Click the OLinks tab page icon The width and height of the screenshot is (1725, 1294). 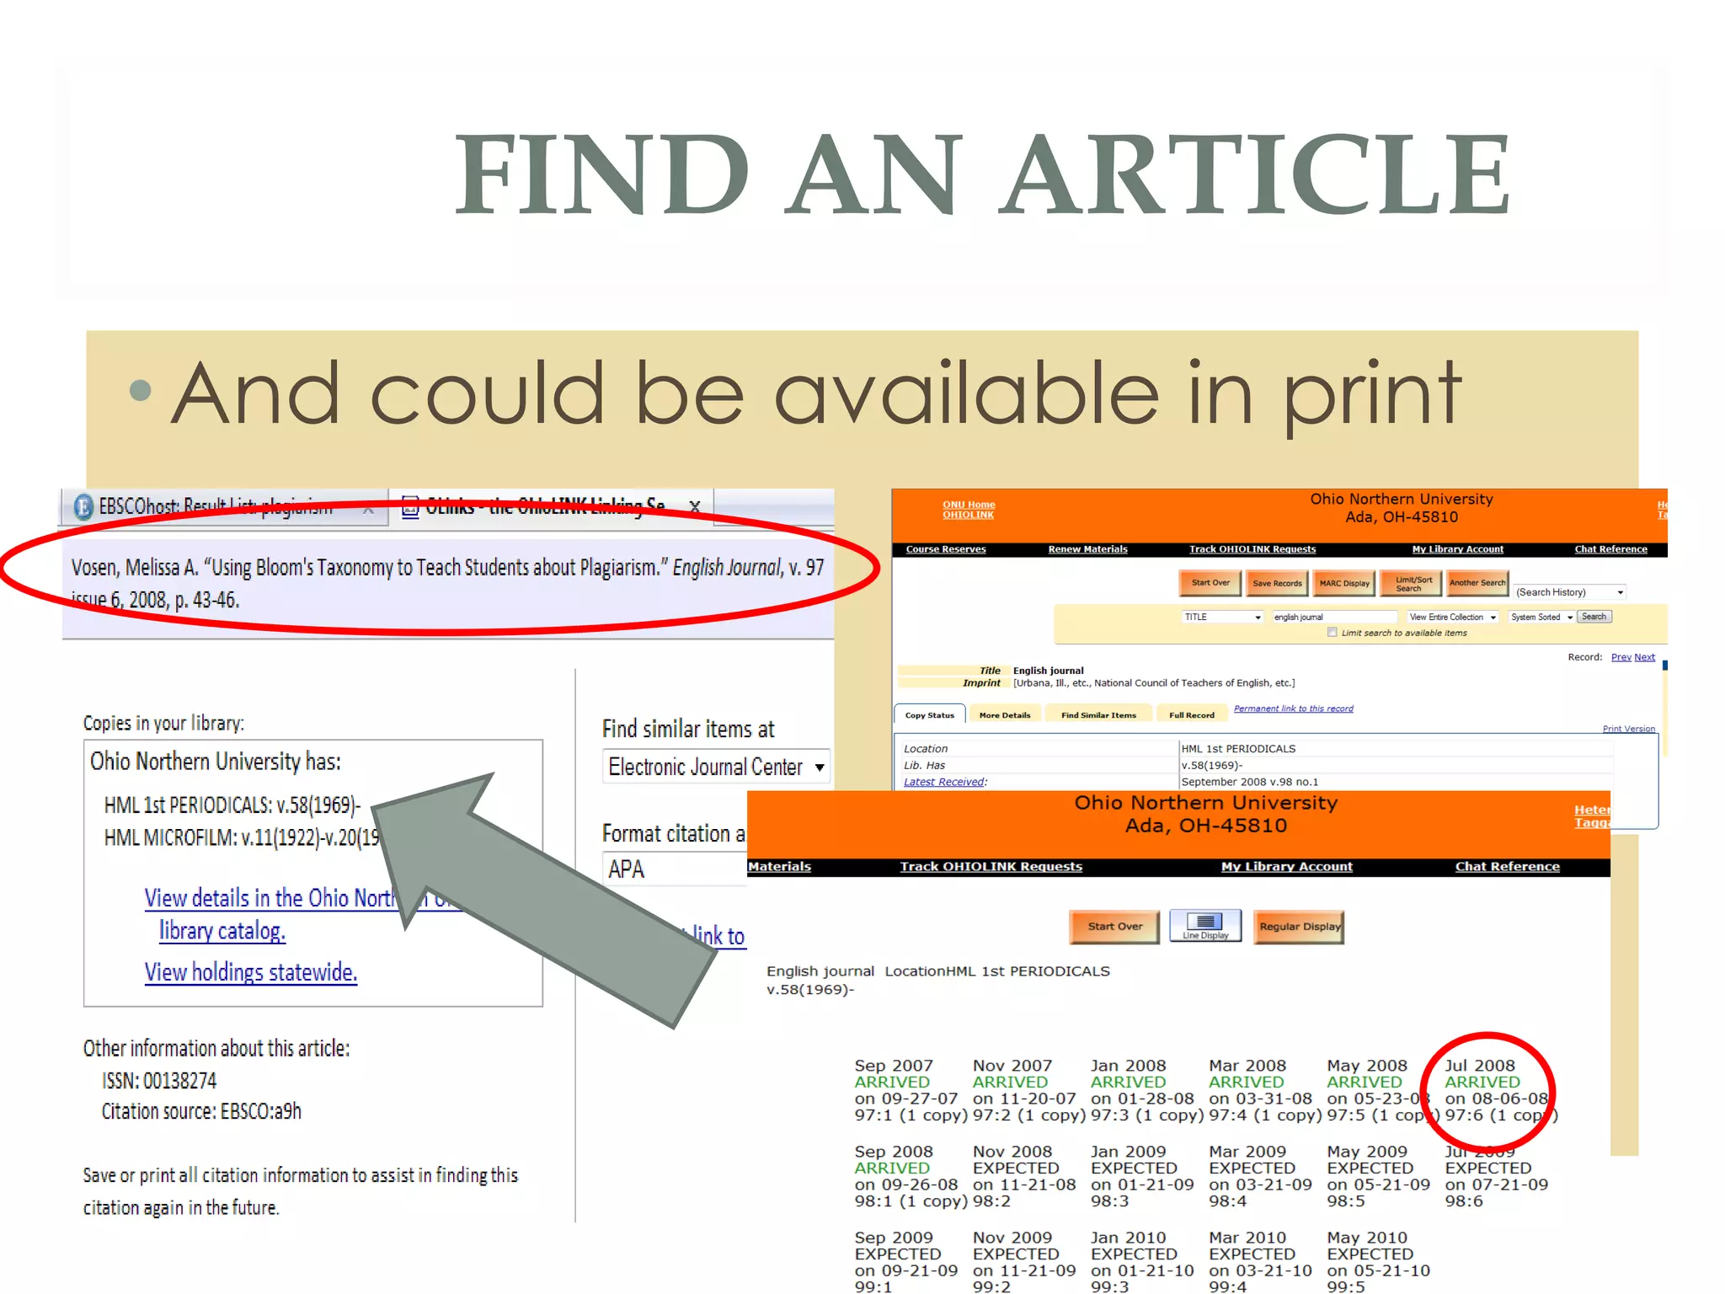pyautogui.click(x=410, y=506)
